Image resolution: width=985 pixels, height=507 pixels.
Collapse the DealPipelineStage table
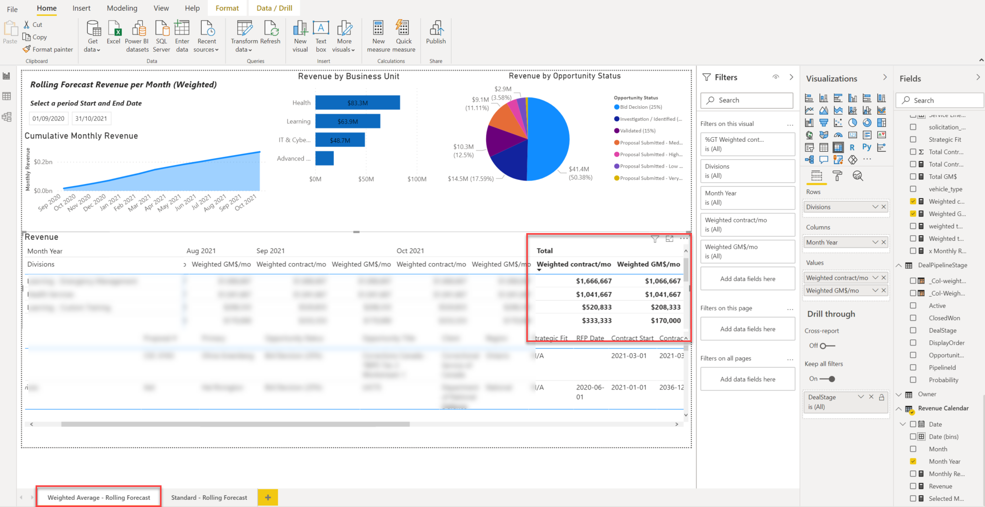pos(899,265)
